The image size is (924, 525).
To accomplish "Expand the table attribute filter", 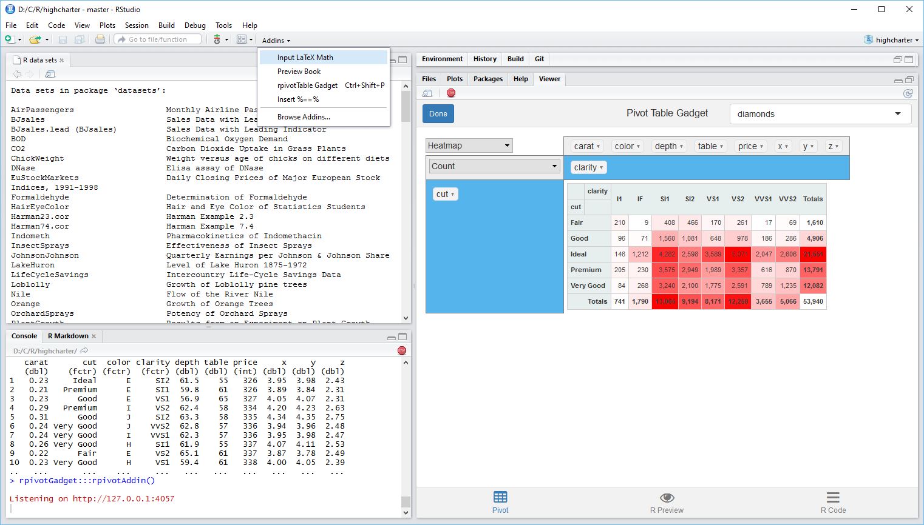I will 721,146.
